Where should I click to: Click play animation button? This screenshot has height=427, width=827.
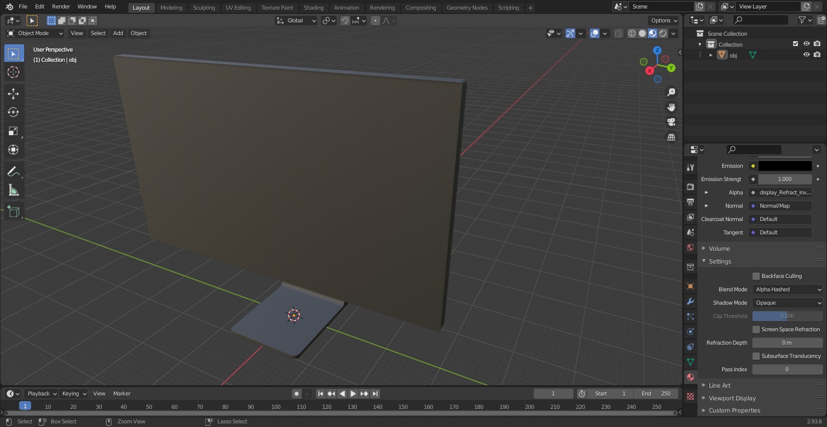click(353, 394)
